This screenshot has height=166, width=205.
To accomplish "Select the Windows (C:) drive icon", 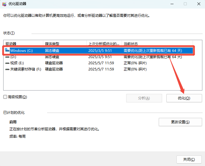I will tap(7, 50).
